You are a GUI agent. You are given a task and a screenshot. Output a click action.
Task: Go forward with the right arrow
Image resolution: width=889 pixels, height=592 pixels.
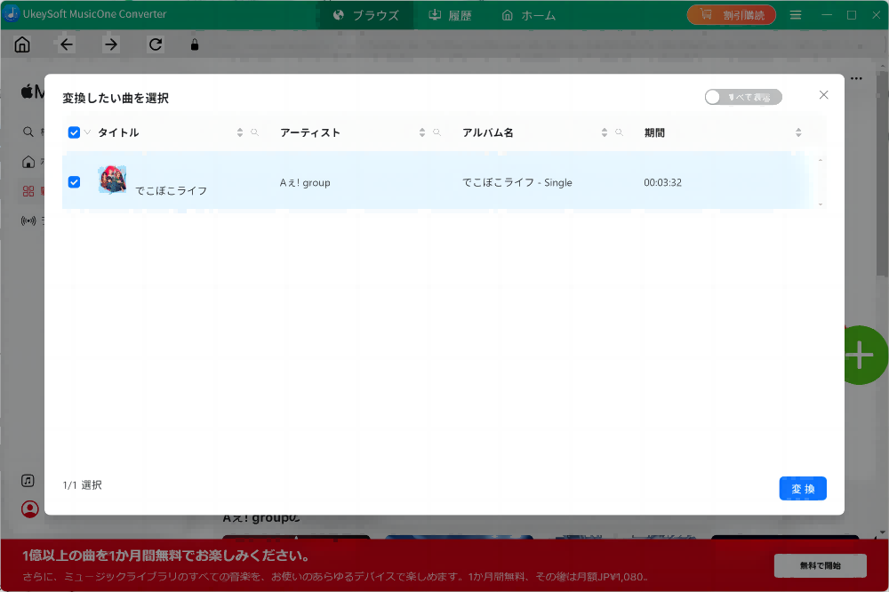click(111, 44)
